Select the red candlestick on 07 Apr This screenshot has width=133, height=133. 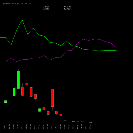35,96
